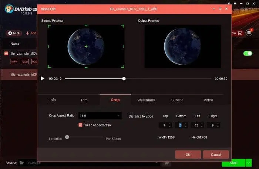Click the Cancel button
This screenshot has width=259, height=169.
[x=216, y=154]
